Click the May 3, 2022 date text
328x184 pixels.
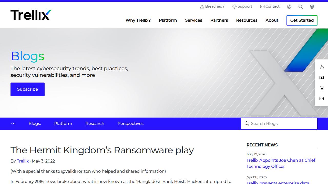tap(43, 161)
